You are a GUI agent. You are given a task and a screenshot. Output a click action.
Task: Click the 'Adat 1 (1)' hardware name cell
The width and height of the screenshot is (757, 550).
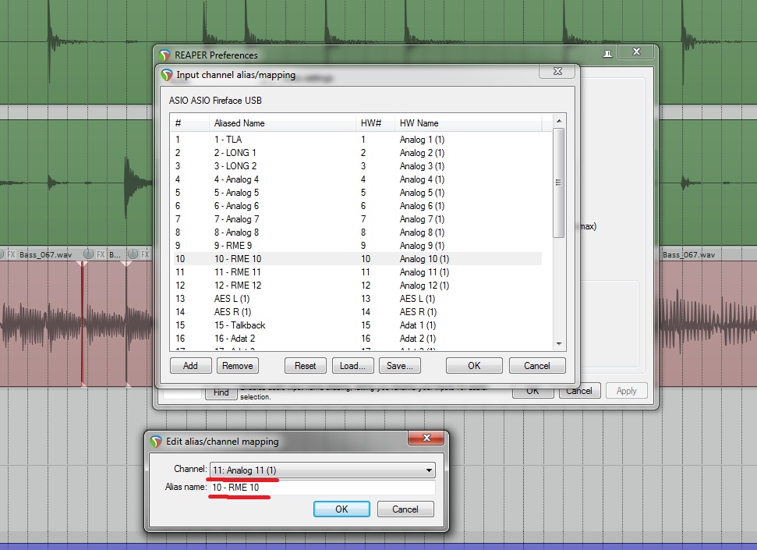pyautogui.click(x=418, y=325)
